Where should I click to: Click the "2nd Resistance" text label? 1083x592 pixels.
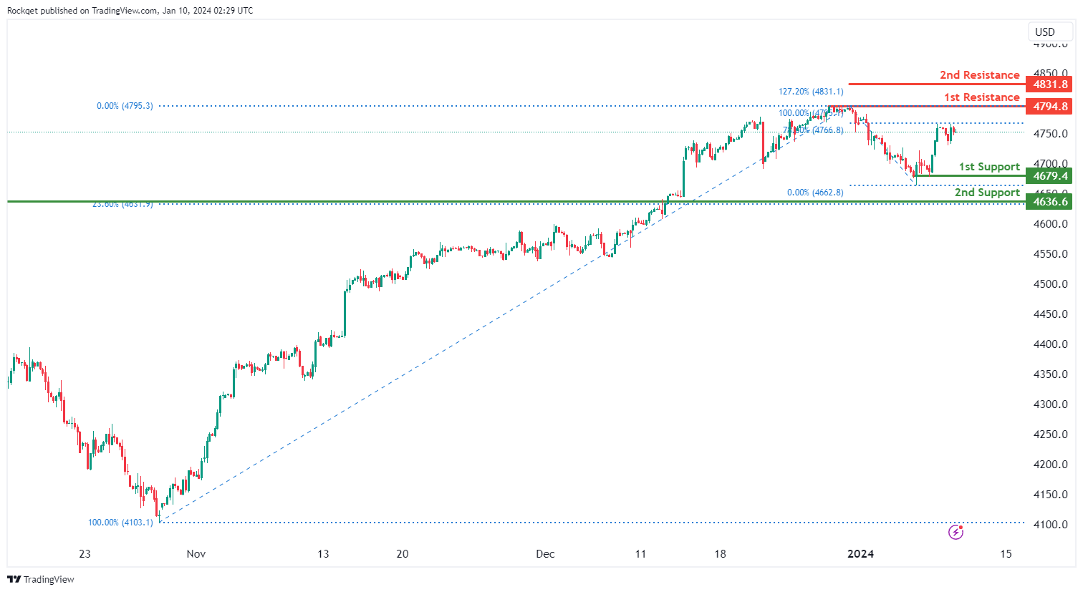pos(979,75)
